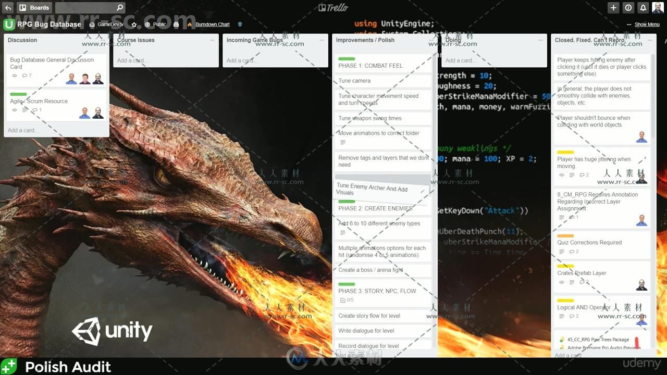This screenshot has height=375, width=667.
Task: Click the Discussion list title
Action: point(22,40)
